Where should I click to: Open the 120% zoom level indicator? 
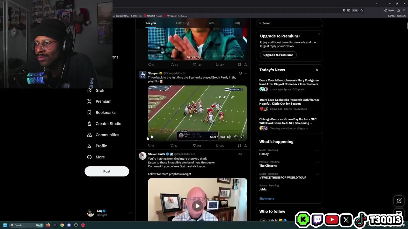pyautogui.click(x=355, y=10)
